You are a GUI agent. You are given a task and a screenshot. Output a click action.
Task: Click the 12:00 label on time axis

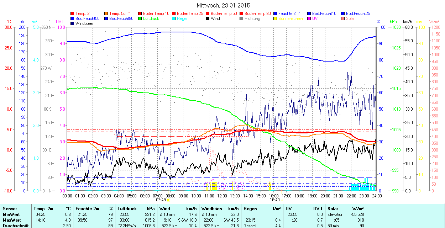(x=222, y=196)
